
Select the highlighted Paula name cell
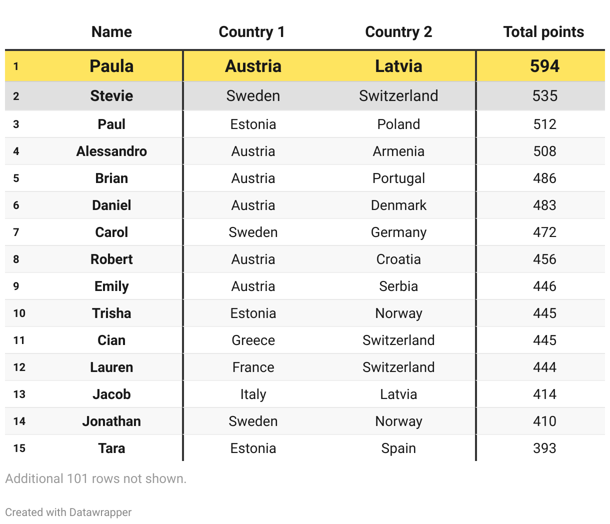[111, 66]
